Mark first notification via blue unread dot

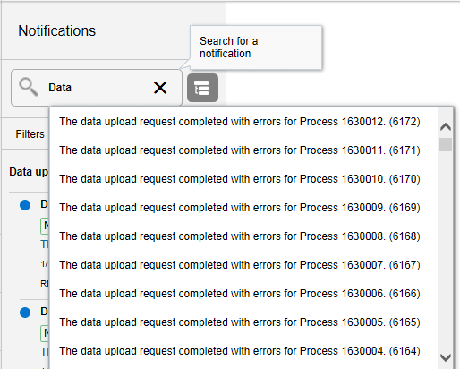(25, 205)
